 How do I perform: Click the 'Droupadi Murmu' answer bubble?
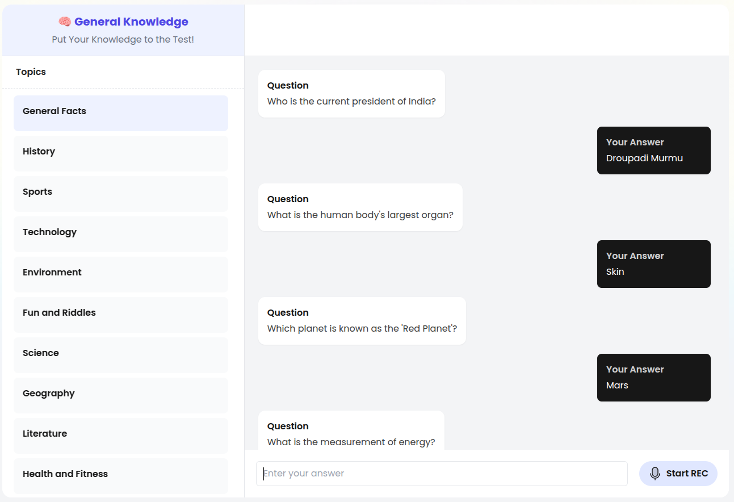coord(653,150)
